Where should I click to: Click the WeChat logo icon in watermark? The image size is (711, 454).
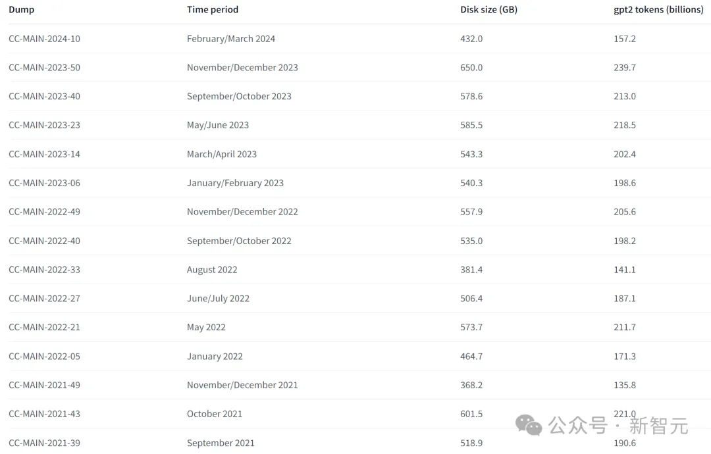[x=528, y=426]
